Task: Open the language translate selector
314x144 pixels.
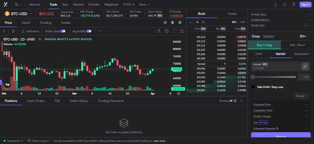Action: [18, 4]
